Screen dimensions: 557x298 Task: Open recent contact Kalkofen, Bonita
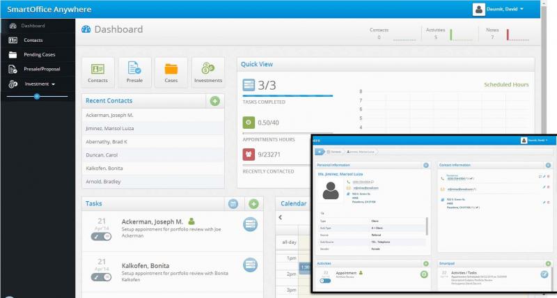153,168
